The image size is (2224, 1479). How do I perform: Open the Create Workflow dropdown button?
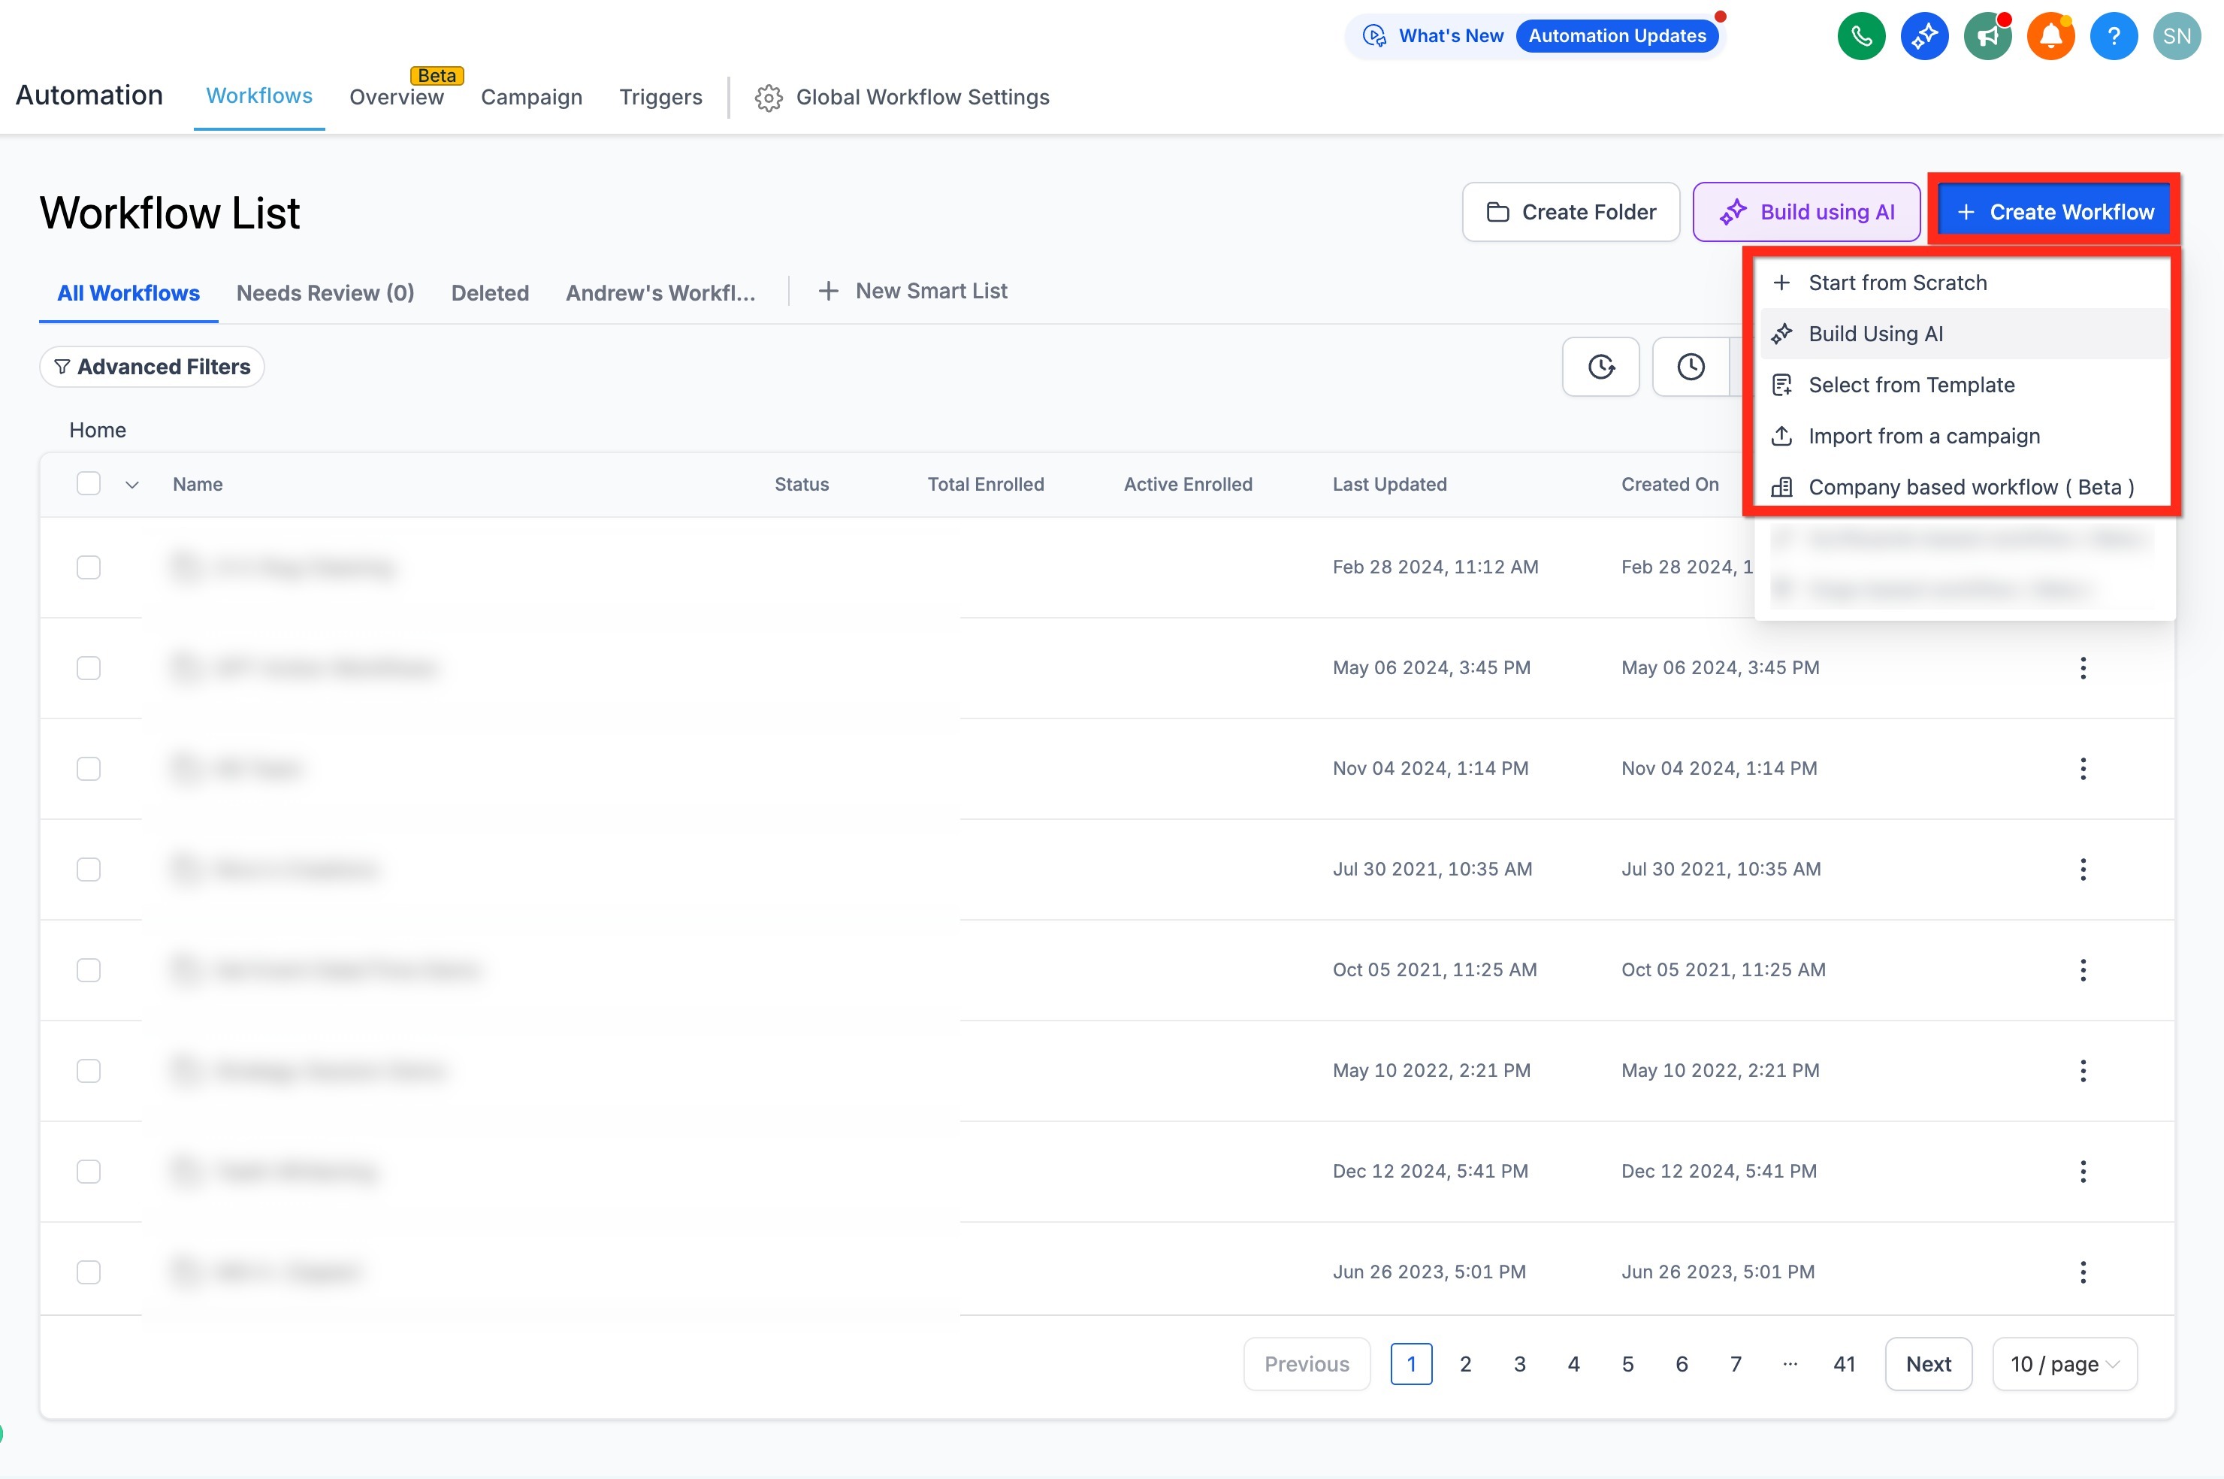coord(2054,212)
